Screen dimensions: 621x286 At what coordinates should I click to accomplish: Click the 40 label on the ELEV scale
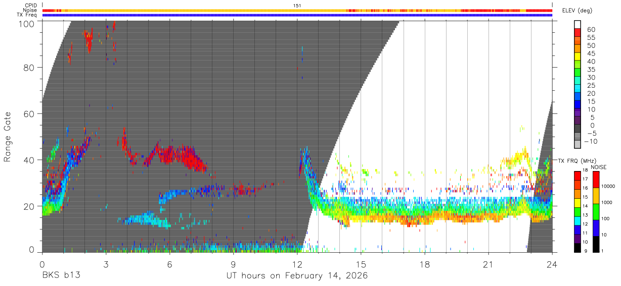tap(590, 61)
